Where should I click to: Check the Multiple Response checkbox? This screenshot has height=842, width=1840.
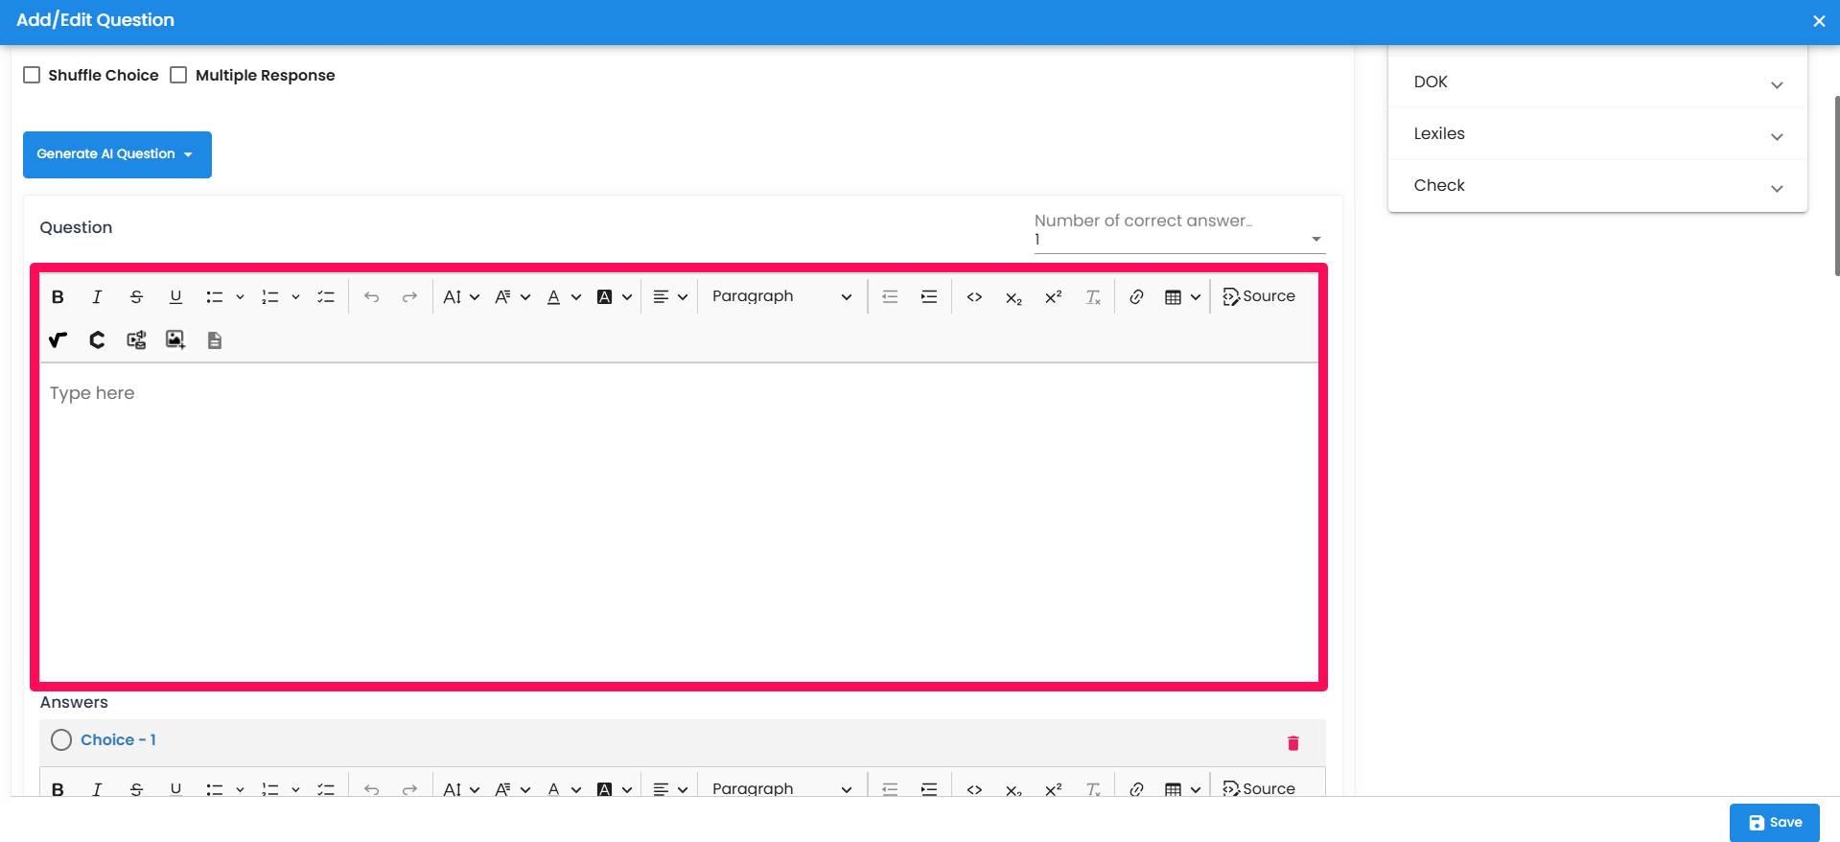click(178, 75)
